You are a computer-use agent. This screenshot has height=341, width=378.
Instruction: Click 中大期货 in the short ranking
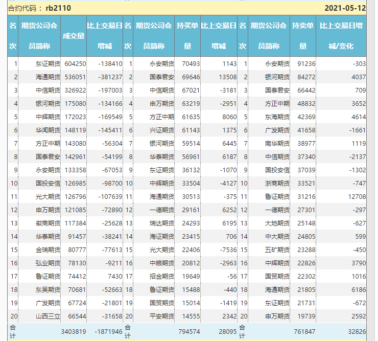pos(277,236)
